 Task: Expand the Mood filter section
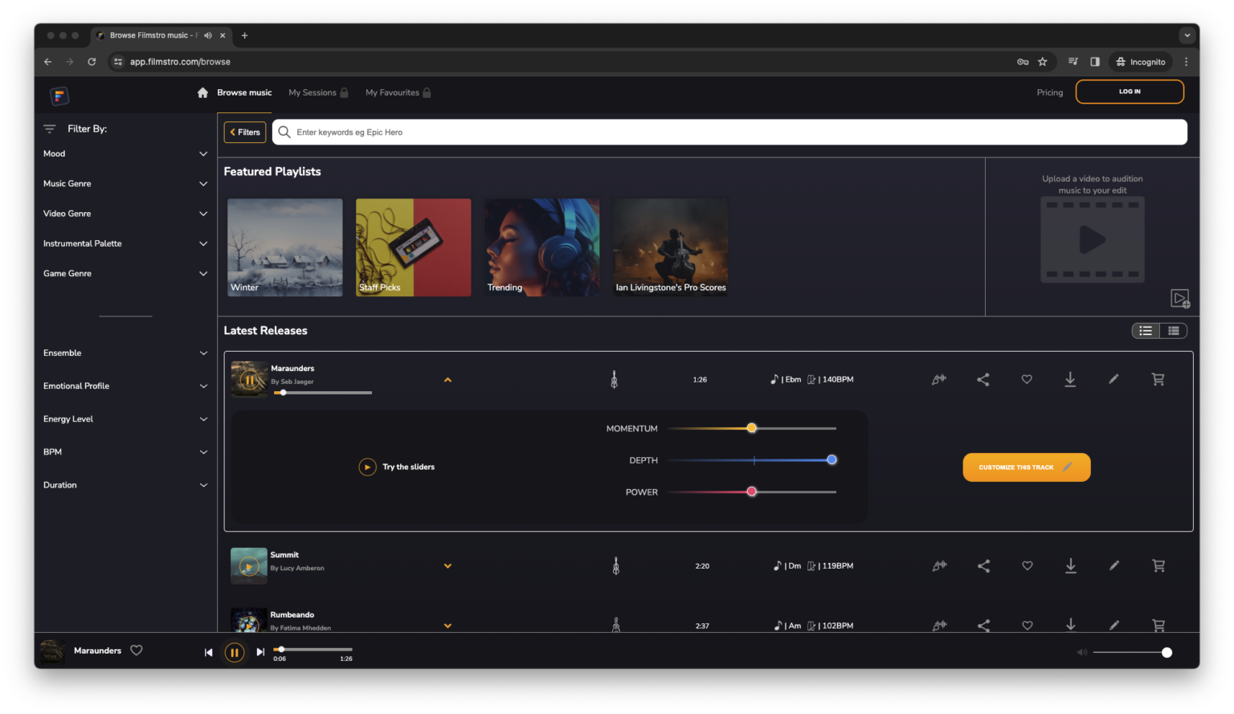125,153
